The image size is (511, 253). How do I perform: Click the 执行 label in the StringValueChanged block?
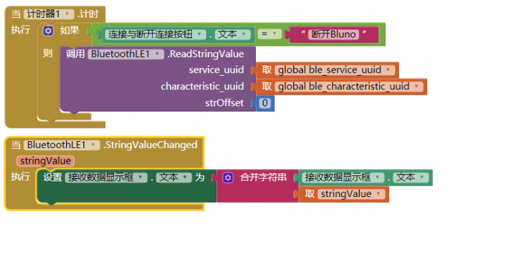pos(20,177)
